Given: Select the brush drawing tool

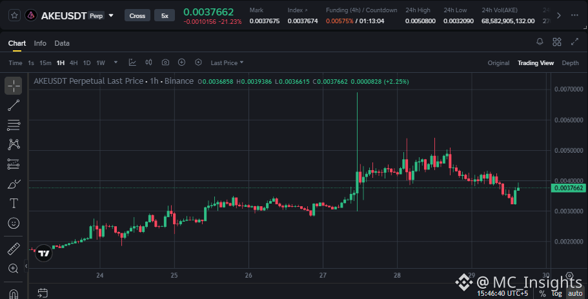Looking at the screenshot, I should coord(14,184).
